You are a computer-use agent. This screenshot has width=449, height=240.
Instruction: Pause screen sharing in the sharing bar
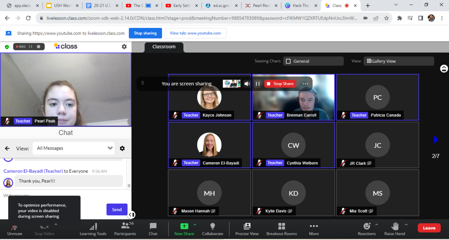click(x=258, y=84)
